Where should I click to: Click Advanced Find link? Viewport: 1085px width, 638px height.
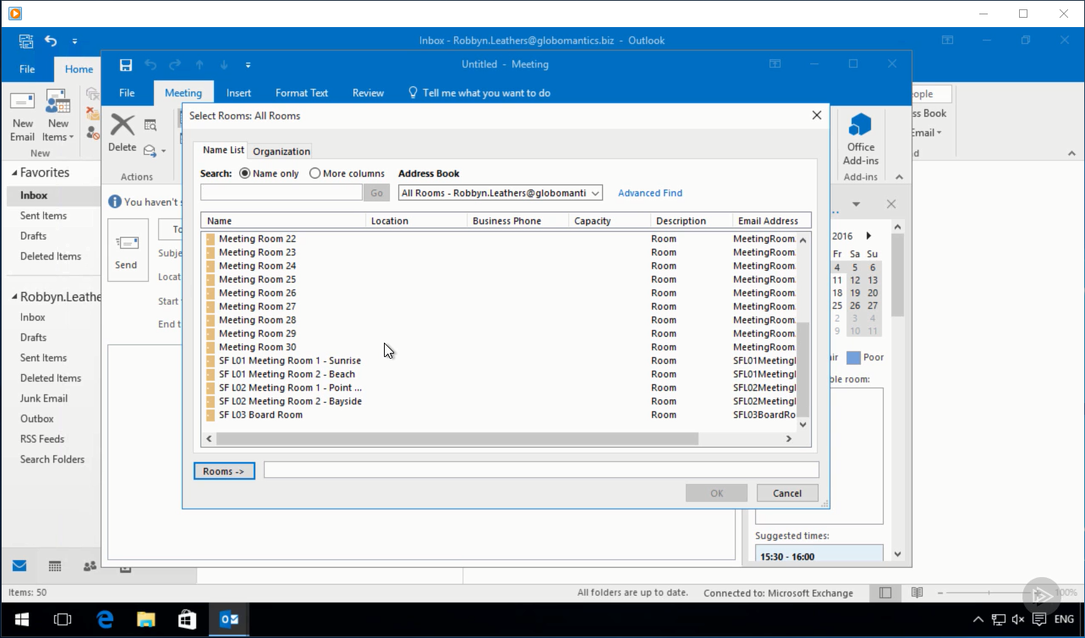(649, 193)
